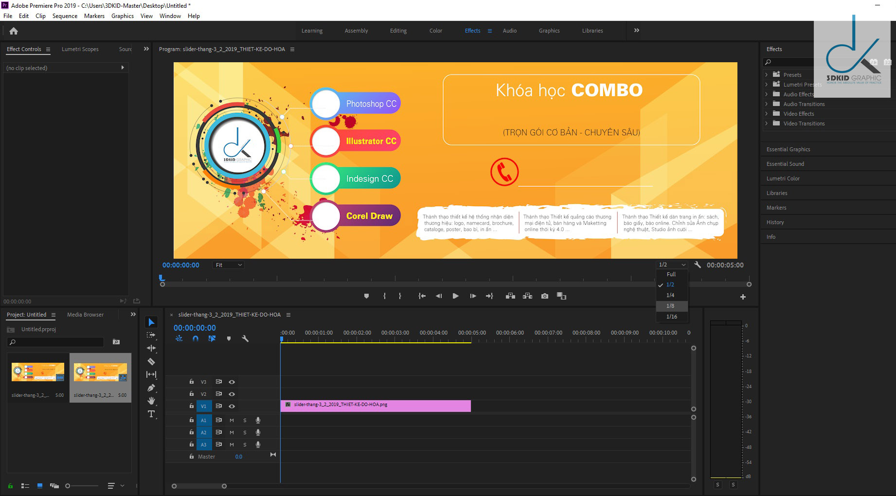Select the Type tool

(x=151, y=414)
